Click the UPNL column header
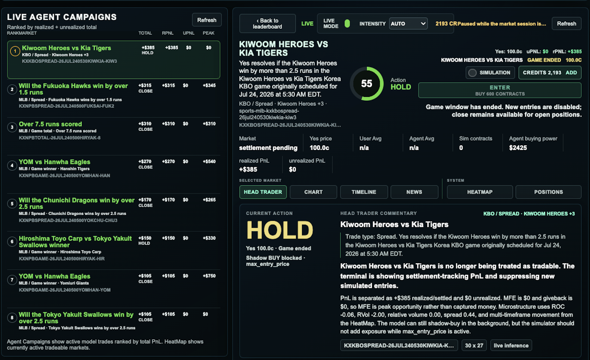 point(189,33)
